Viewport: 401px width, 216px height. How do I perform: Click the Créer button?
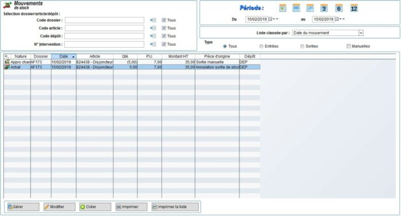(x=95, y=207)
